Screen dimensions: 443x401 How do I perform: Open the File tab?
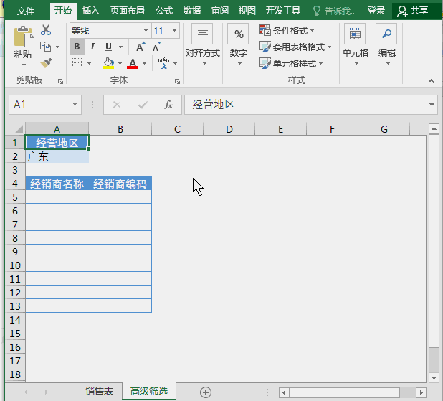tap(26, 11)
